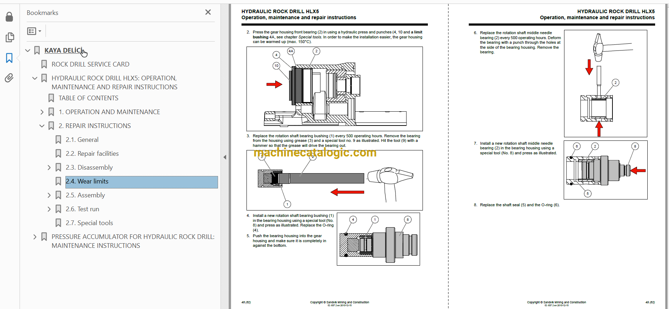Screen dimensions: 669x309
Task: Expand the 1. OPERATION AND MAINTENANCE bookmark
Action: coord(42,112)
